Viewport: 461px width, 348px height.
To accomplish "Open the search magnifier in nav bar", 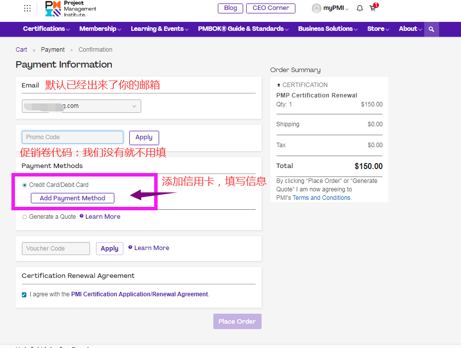I will click(431, 29).
